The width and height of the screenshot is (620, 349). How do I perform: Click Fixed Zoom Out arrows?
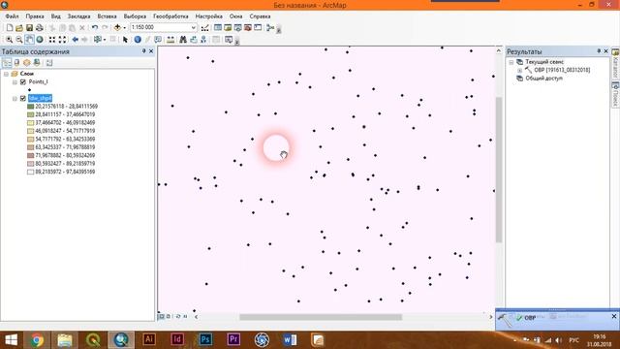pyautogui.click(x=62, y=40)
